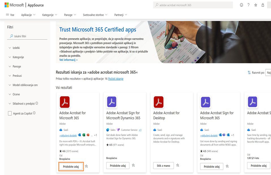The width and height of the screenshot is (271, 175).
Task: Click the private plans lock icon
Action: pyautogui.click(x=263, y=5)
